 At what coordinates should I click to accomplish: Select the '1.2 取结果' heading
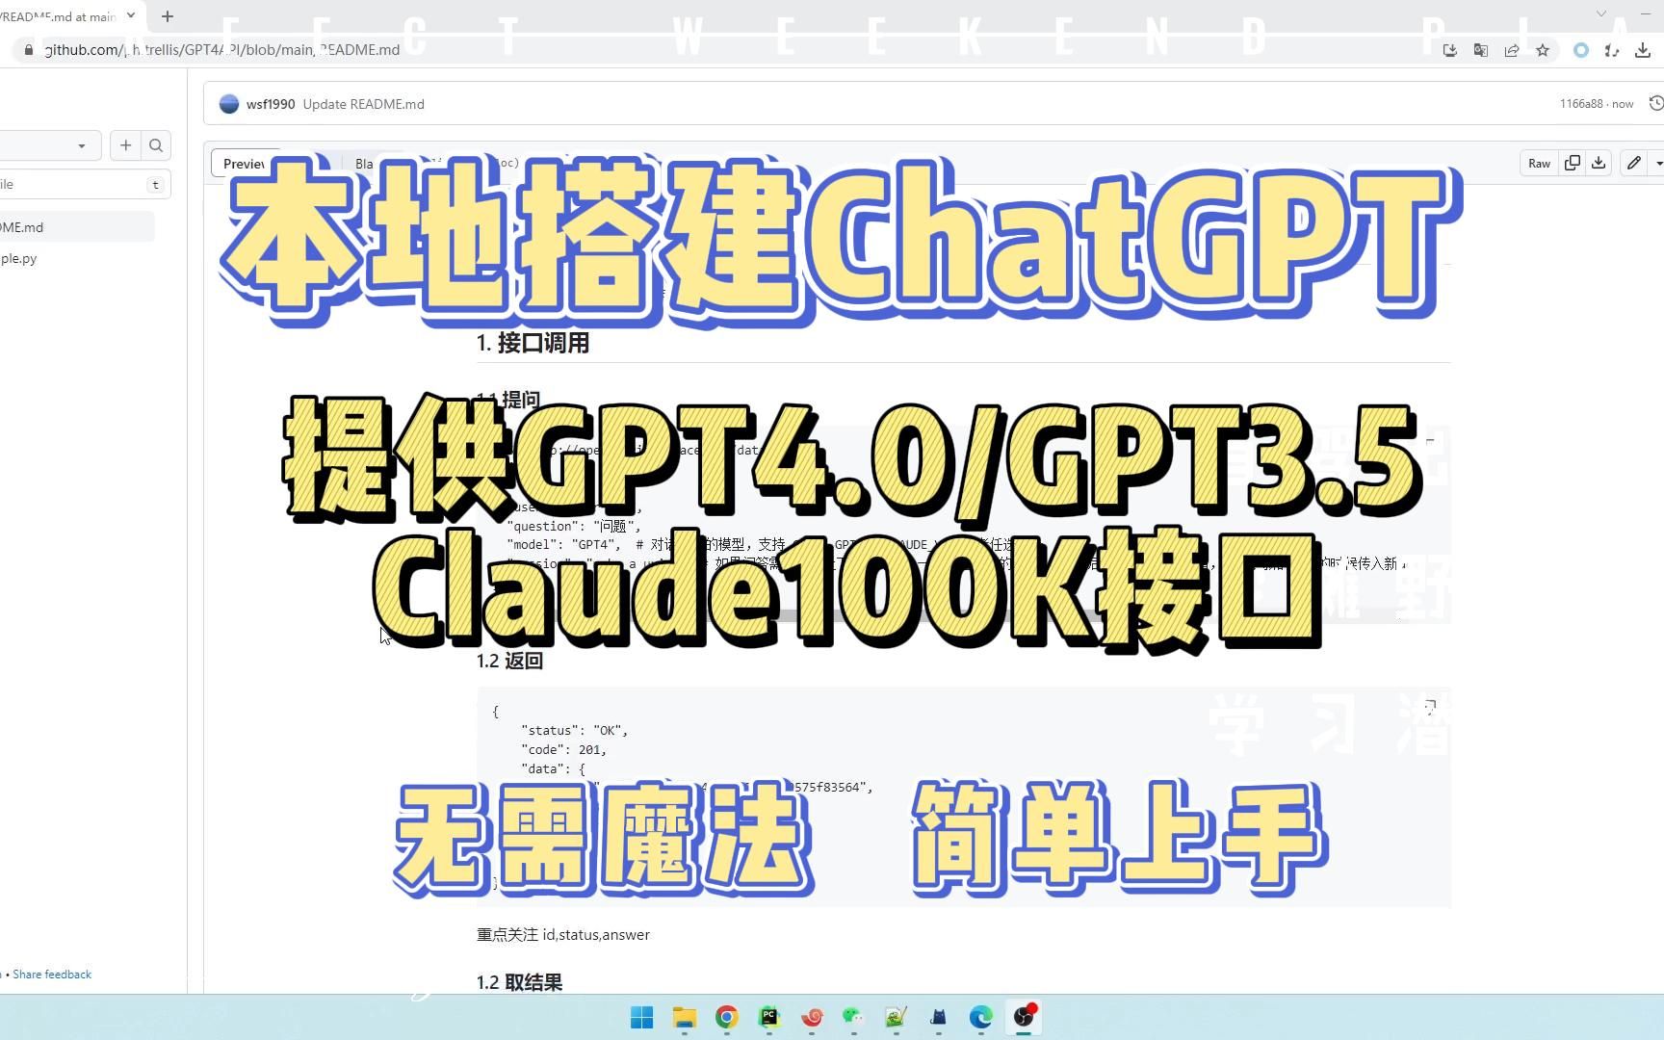pyautogui.click(x=519, y=982)
